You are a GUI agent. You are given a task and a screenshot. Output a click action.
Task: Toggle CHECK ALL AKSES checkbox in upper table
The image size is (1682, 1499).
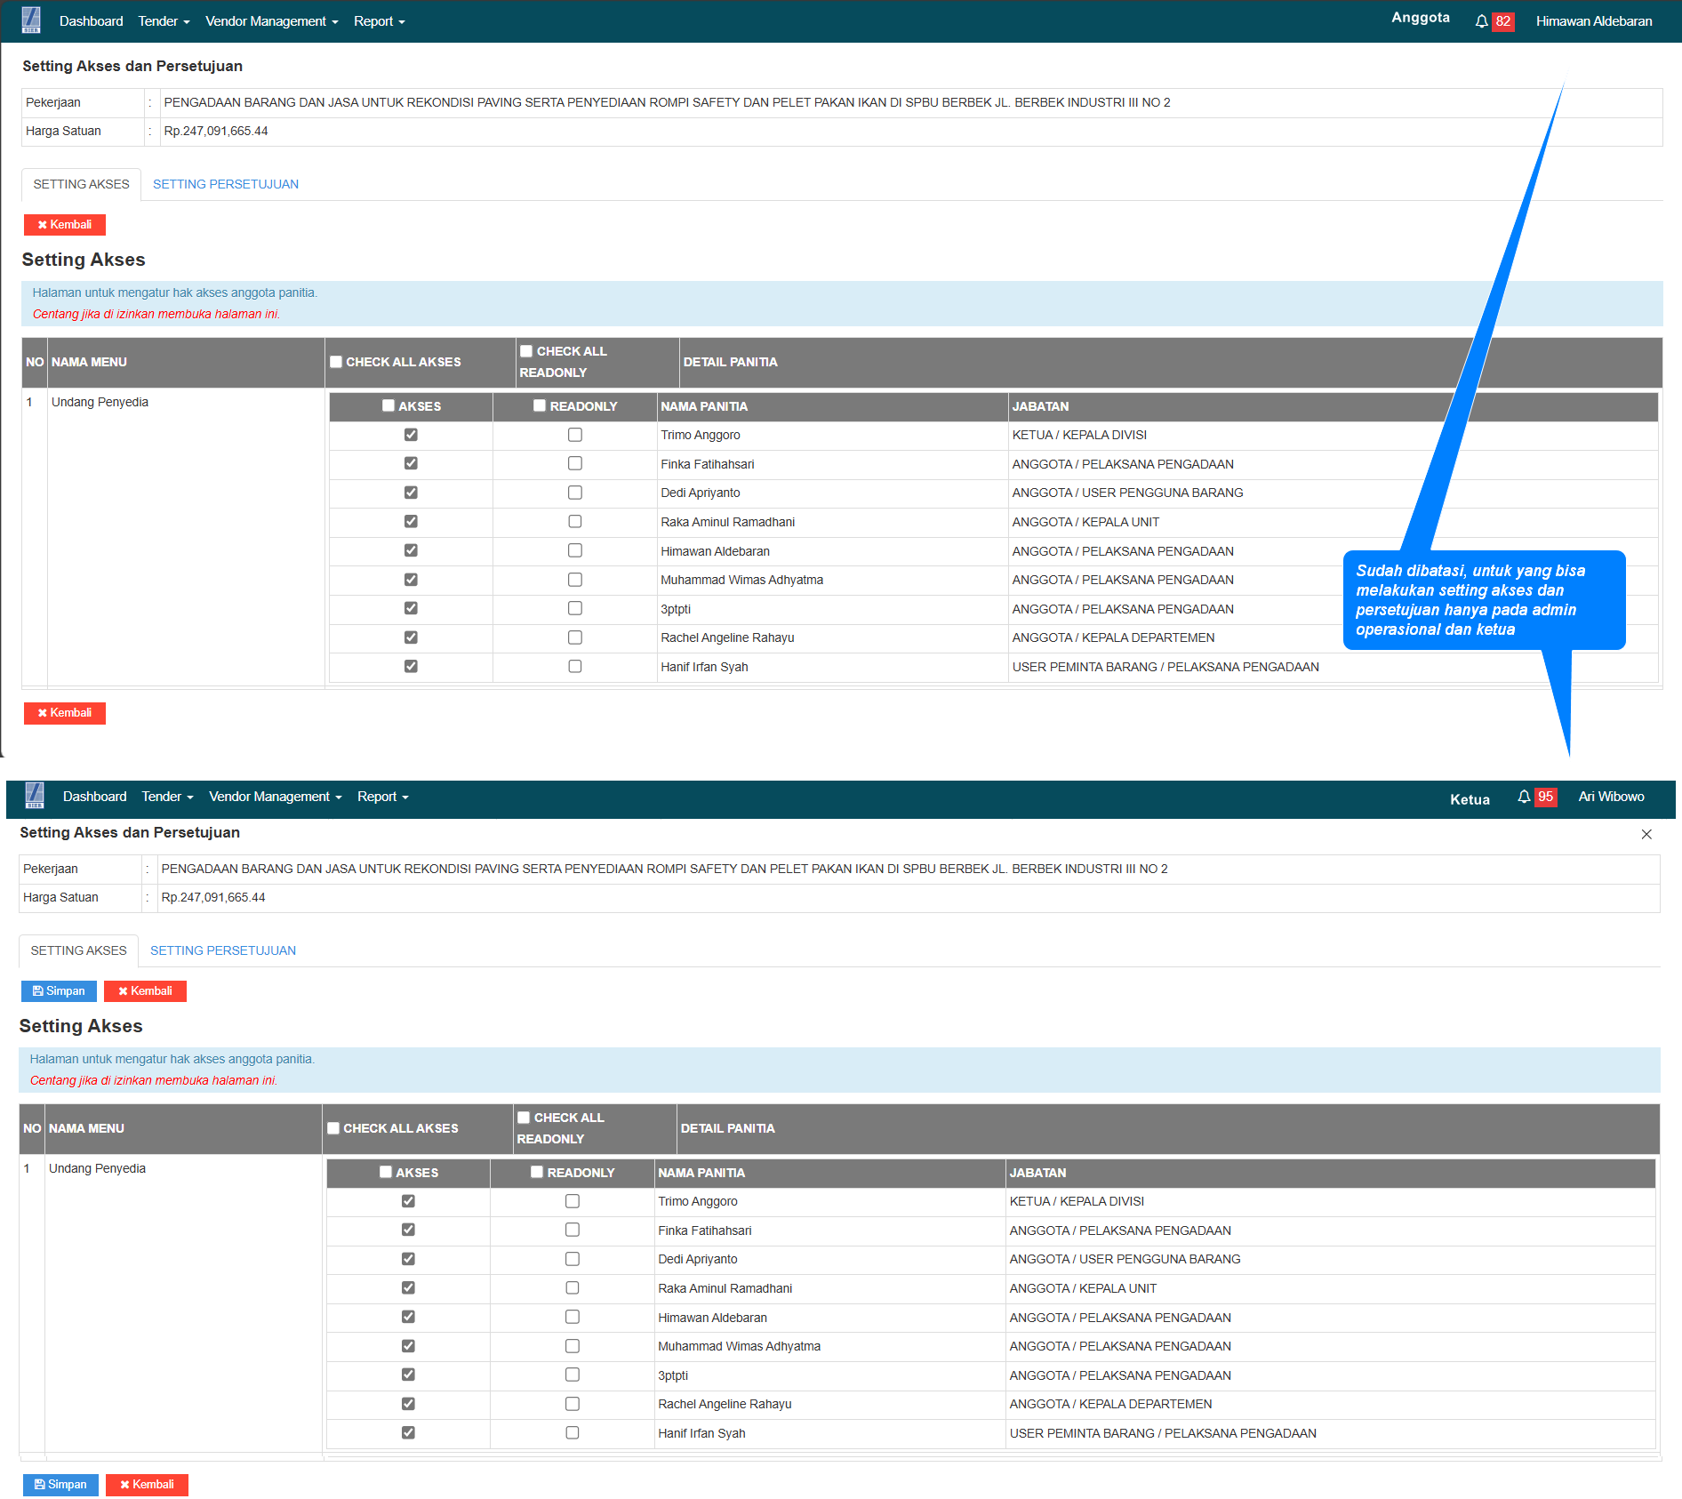(x=336, y=362)
